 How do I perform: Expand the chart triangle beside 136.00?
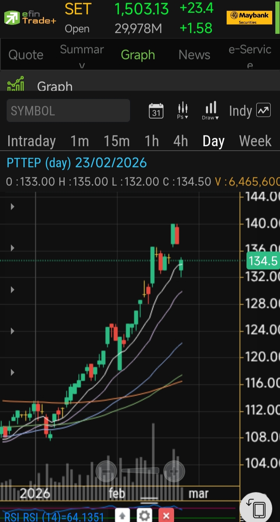point(12,248)
